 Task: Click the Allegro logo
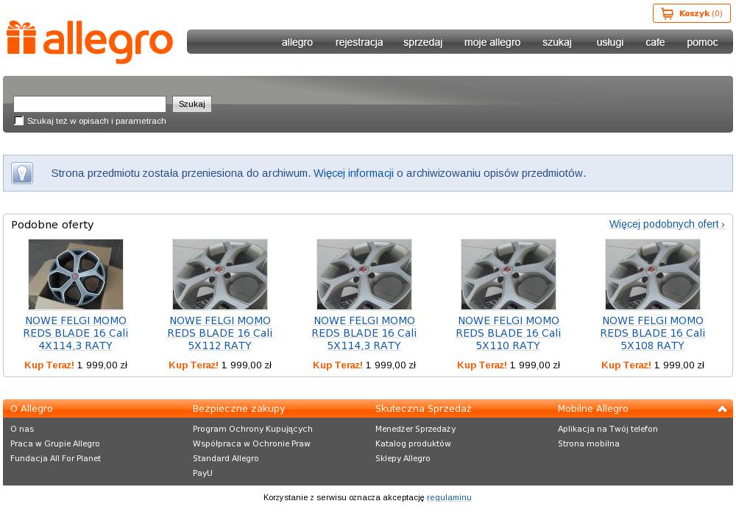(x=89, y=41)
